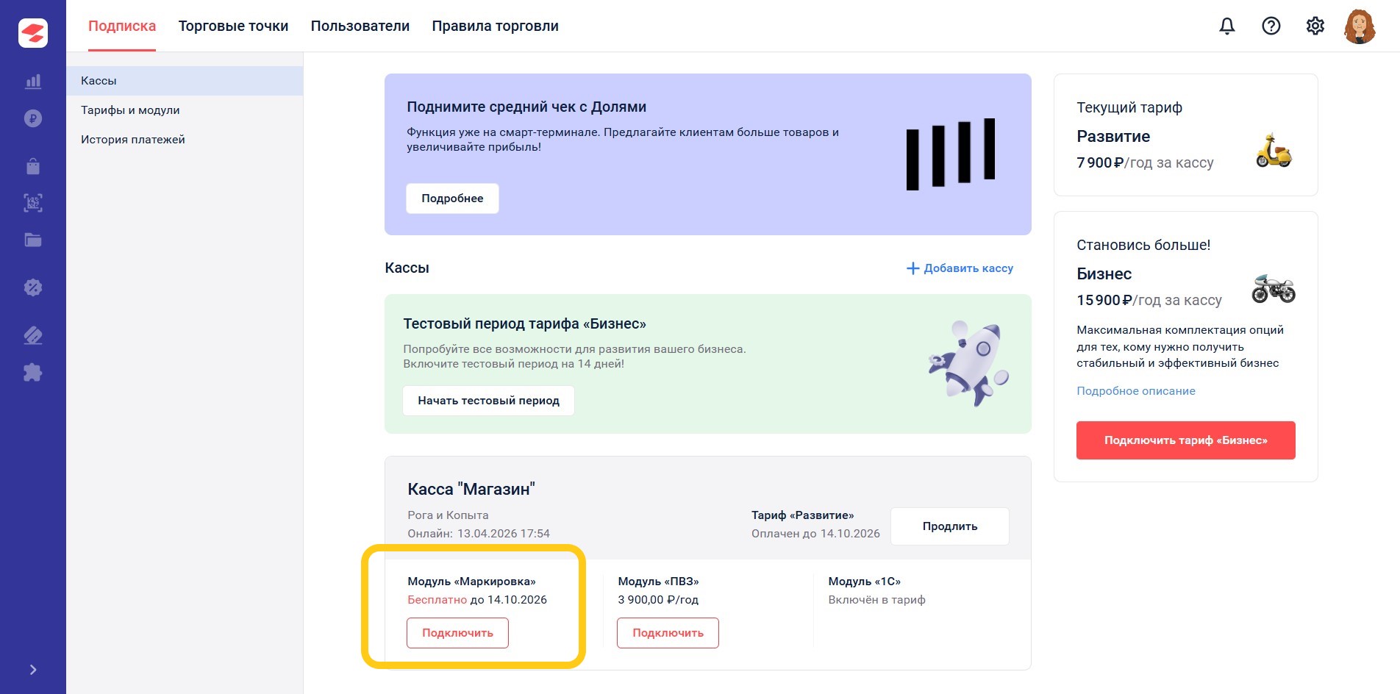Open the Подробное описание link
The height and width of the screenshot is (694, 1400).
pyautogui.click(x=1136, y=391)
